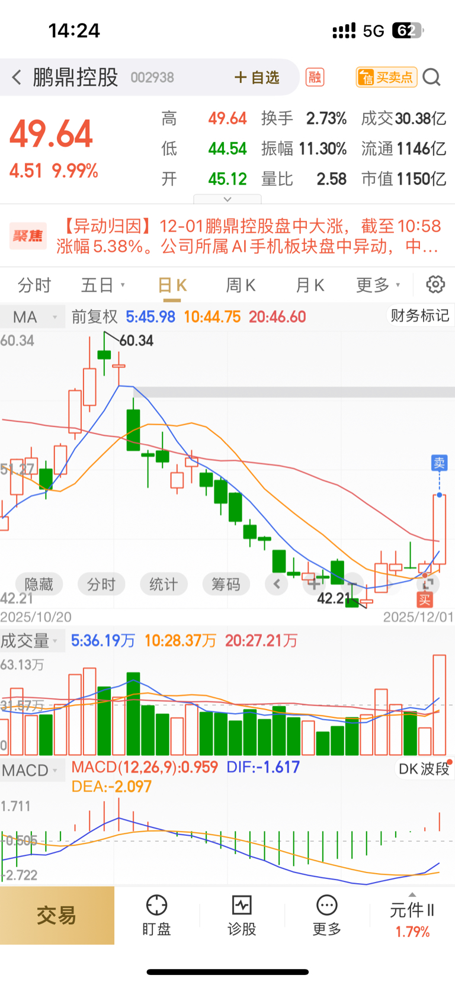Open 成交量 volume indicator dropdown
455x985 pixels.
click(31, 640)
